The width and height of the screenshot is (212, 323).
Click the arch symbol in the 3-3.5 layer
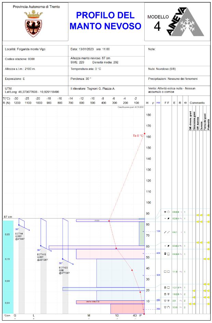[x=169, y=307]
